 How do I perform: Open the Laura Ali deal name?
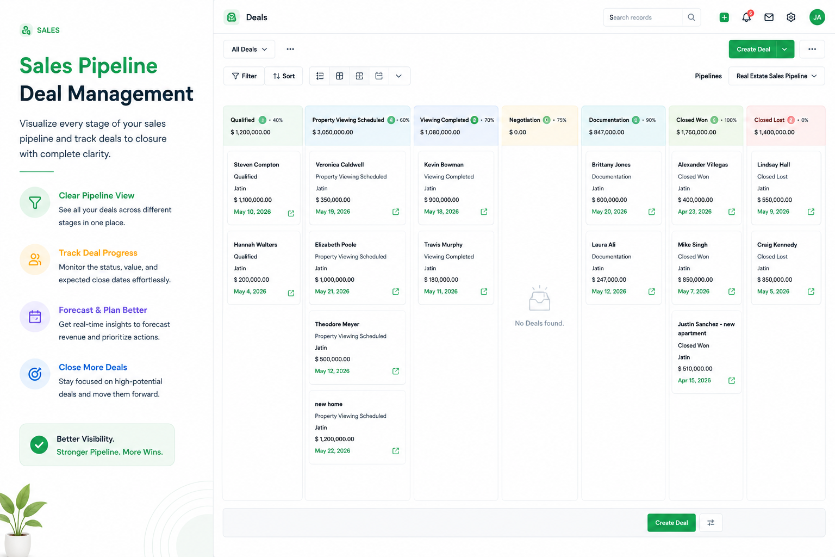[603, 245]
